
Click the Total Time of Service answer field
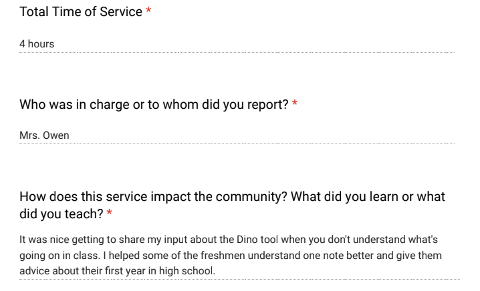[237, 44]
